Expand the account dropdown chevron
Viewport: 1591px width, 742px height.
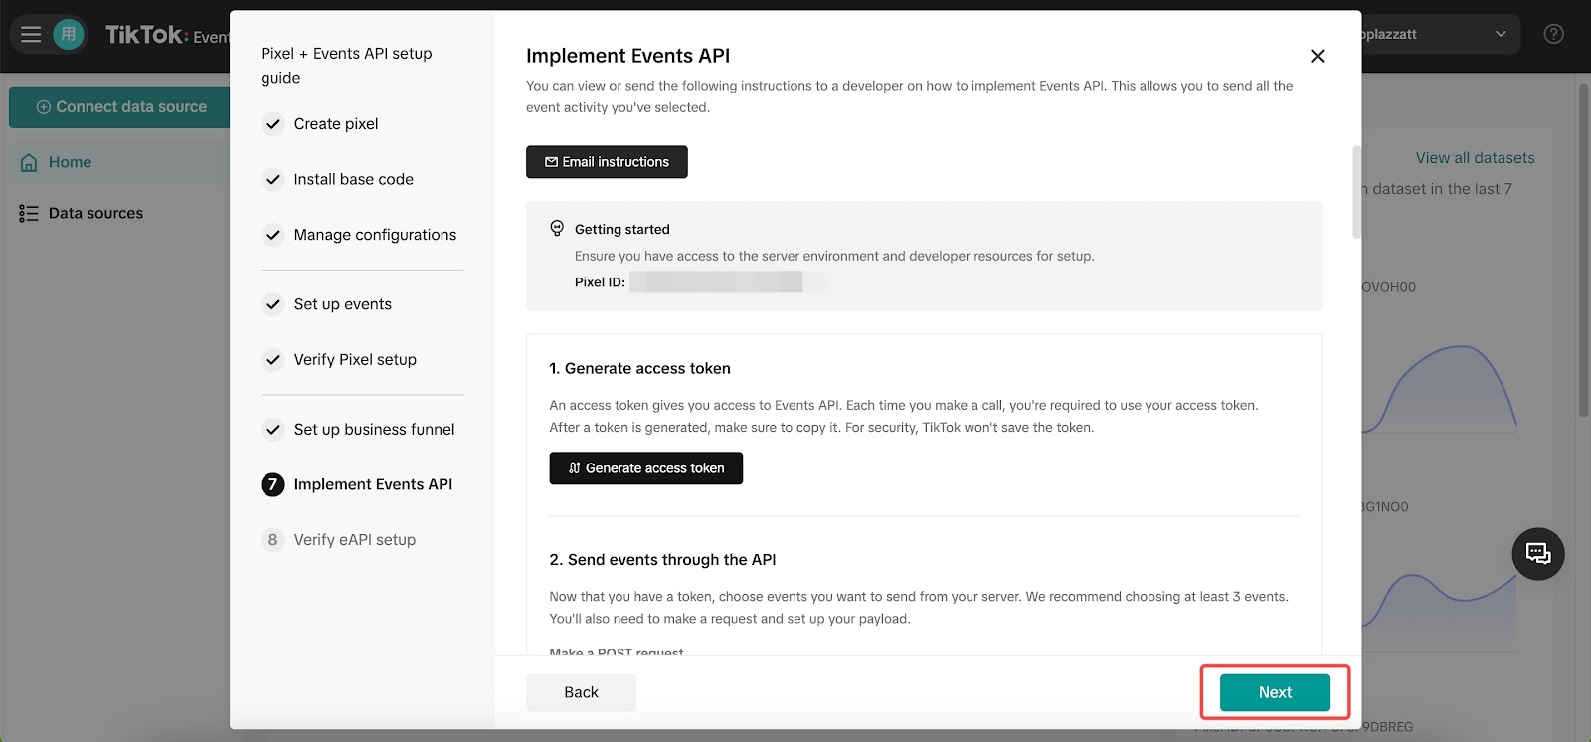tap(1501, 35)
